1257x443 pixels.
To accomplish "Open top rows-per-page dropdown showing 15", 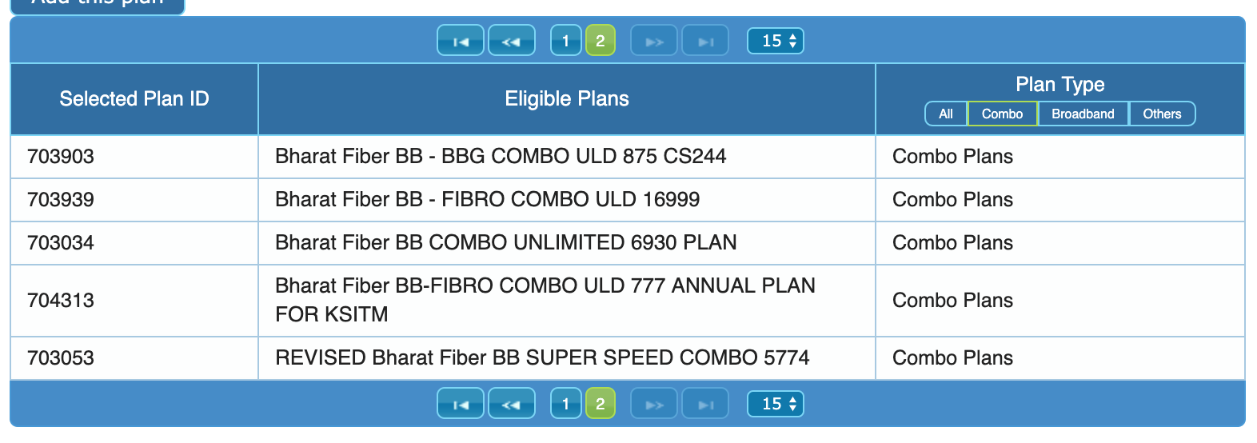I will click(x=775, y=41).
